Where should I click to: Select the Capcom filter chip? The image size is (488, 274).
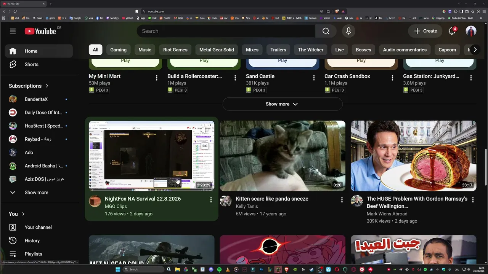pyautogui.click(x=447, y=50)
